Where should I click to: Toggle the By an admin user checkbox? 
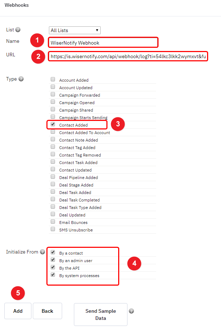[x=53, y=260]
